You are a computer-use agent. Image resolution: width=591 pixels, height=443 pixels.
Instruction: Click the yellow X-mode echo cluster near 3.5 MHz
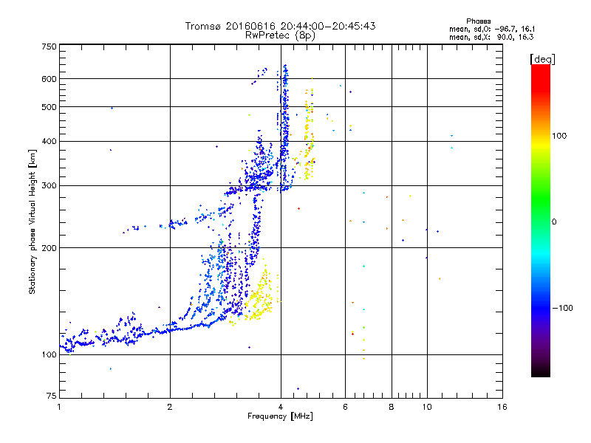258,298
